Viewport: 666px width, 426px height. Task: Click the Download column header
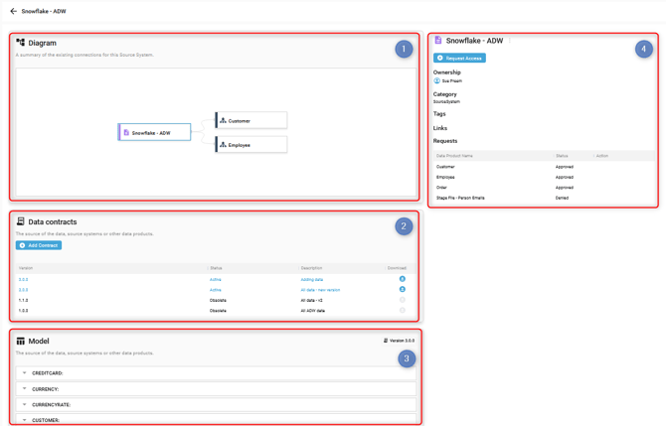click(x=397, y=268)
